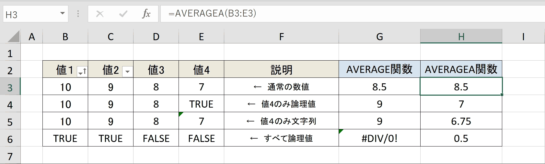Click inside the formula bar text =AVERAGEA(B3:E3)
This screenshot has height=164, width=545.
pos(212,13)
